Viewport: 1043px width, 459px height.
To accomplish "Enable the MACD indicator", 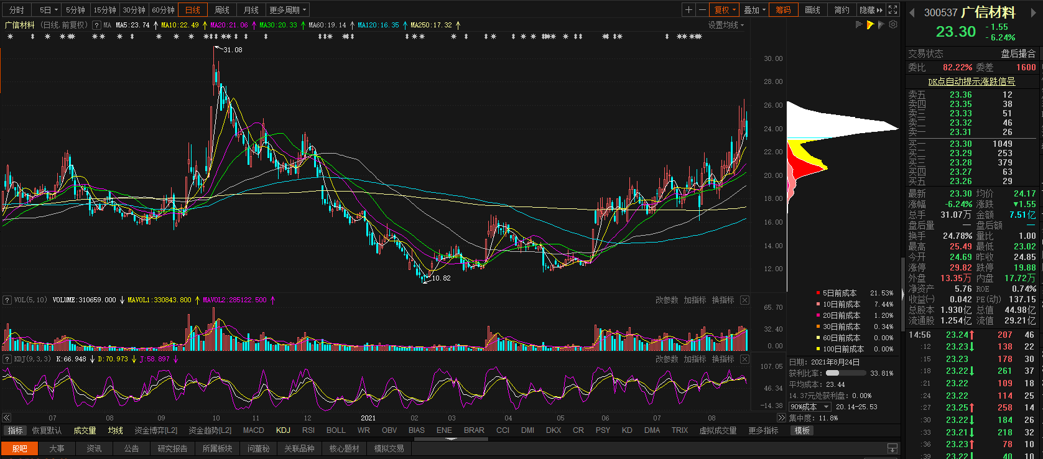I will (x=253, y=430).
